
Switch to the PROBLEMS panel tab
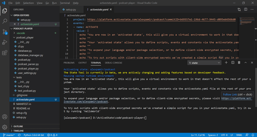(x=69, y=63)
